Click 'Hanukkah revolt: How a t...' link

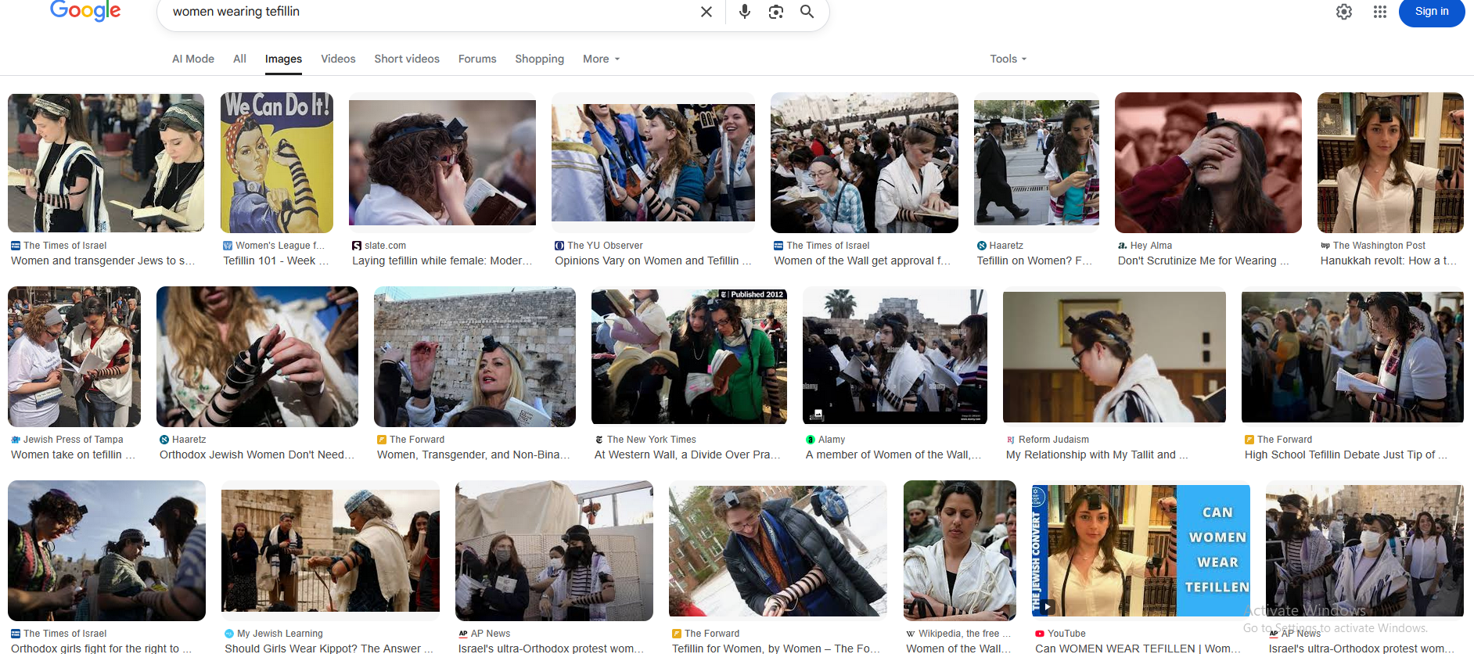click(x=1389, y=261)
